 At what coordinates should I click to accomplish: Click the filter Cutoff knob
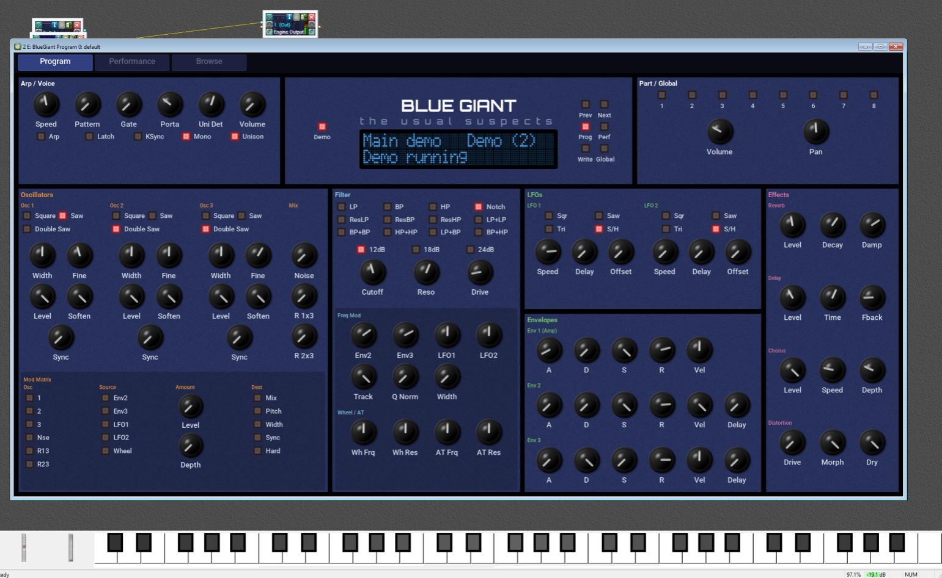pos(372,273)
